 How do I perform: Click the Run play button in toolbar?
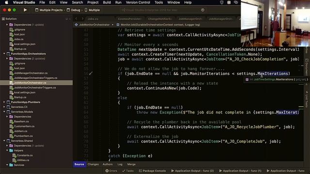coord(25,10)
